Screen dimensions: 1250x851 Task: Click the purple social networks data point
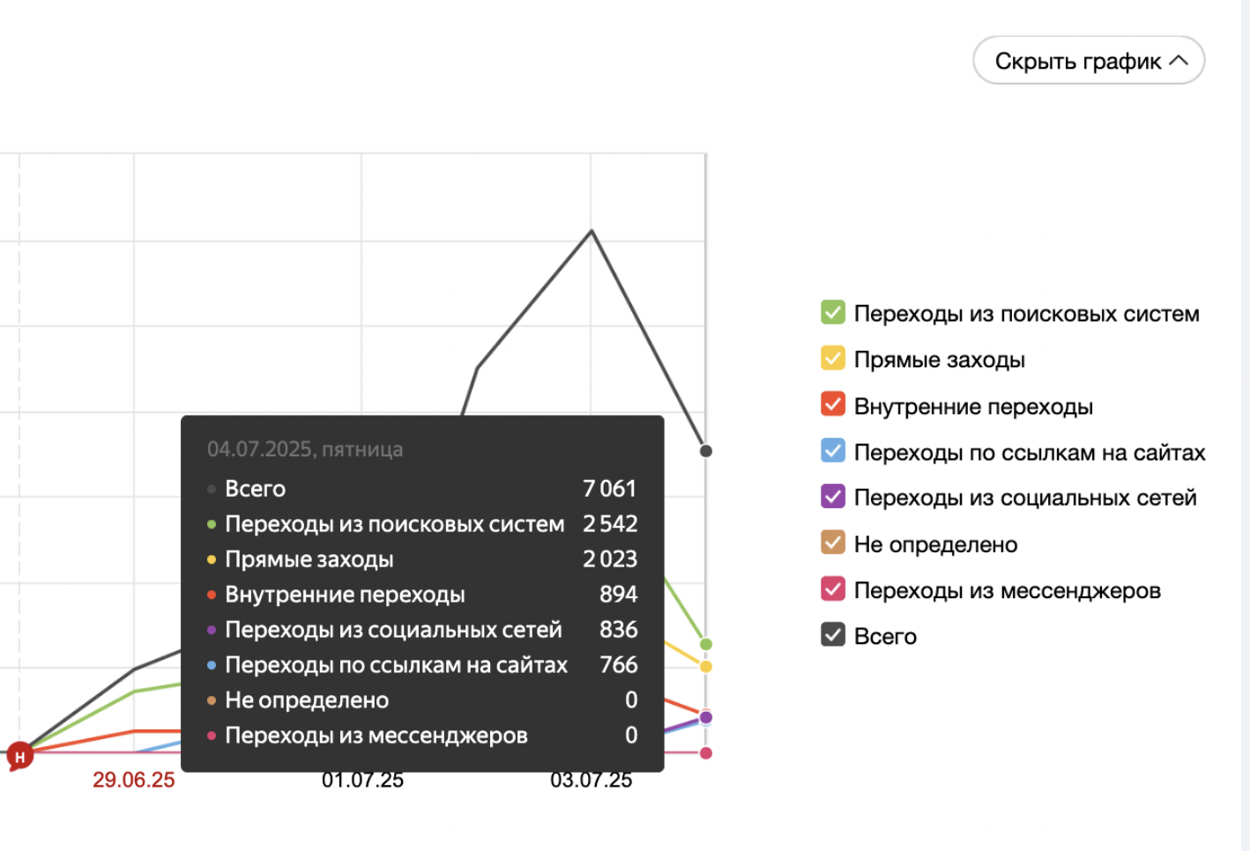706,717
